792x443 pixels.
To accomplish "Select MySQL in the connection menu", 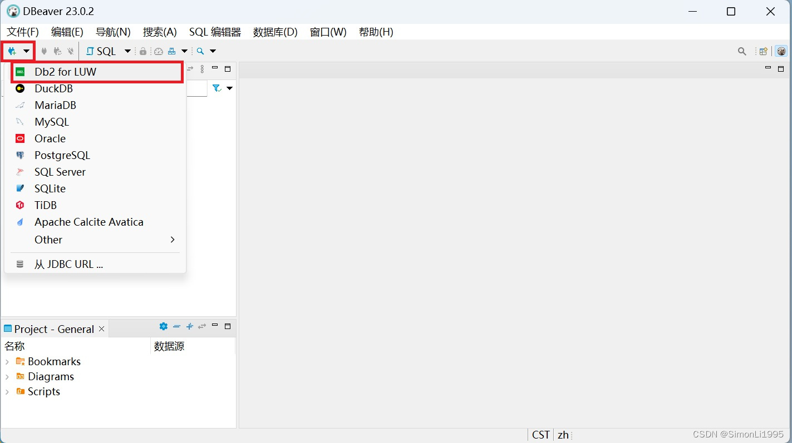I will pos(95,122).
